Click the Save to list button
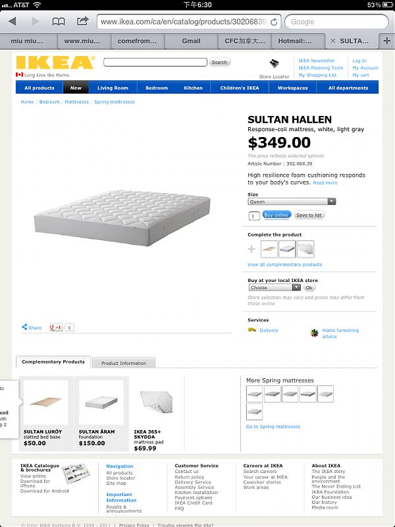This screenshot has width=395, height=527. point(309,215)
